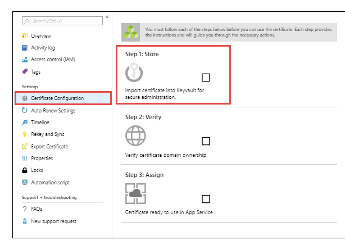Click the Properties sliders icon
345x240 pixels.
click(x=25, y=159)
